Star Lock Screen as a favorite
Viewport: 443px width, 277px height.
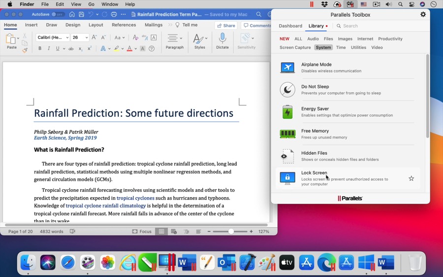point(411,178)
